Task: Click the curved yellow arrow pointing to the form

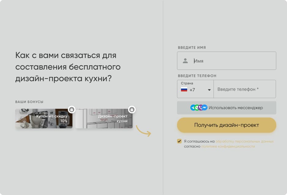Action: point(143,132)
